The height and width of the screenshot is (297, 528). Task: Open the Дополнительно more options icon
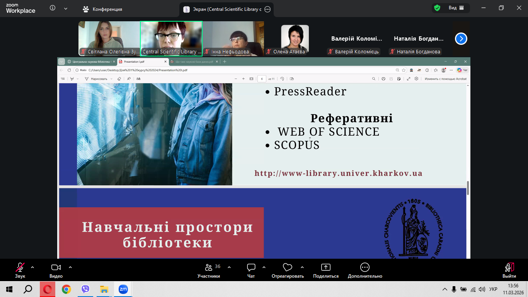point(364,268)
